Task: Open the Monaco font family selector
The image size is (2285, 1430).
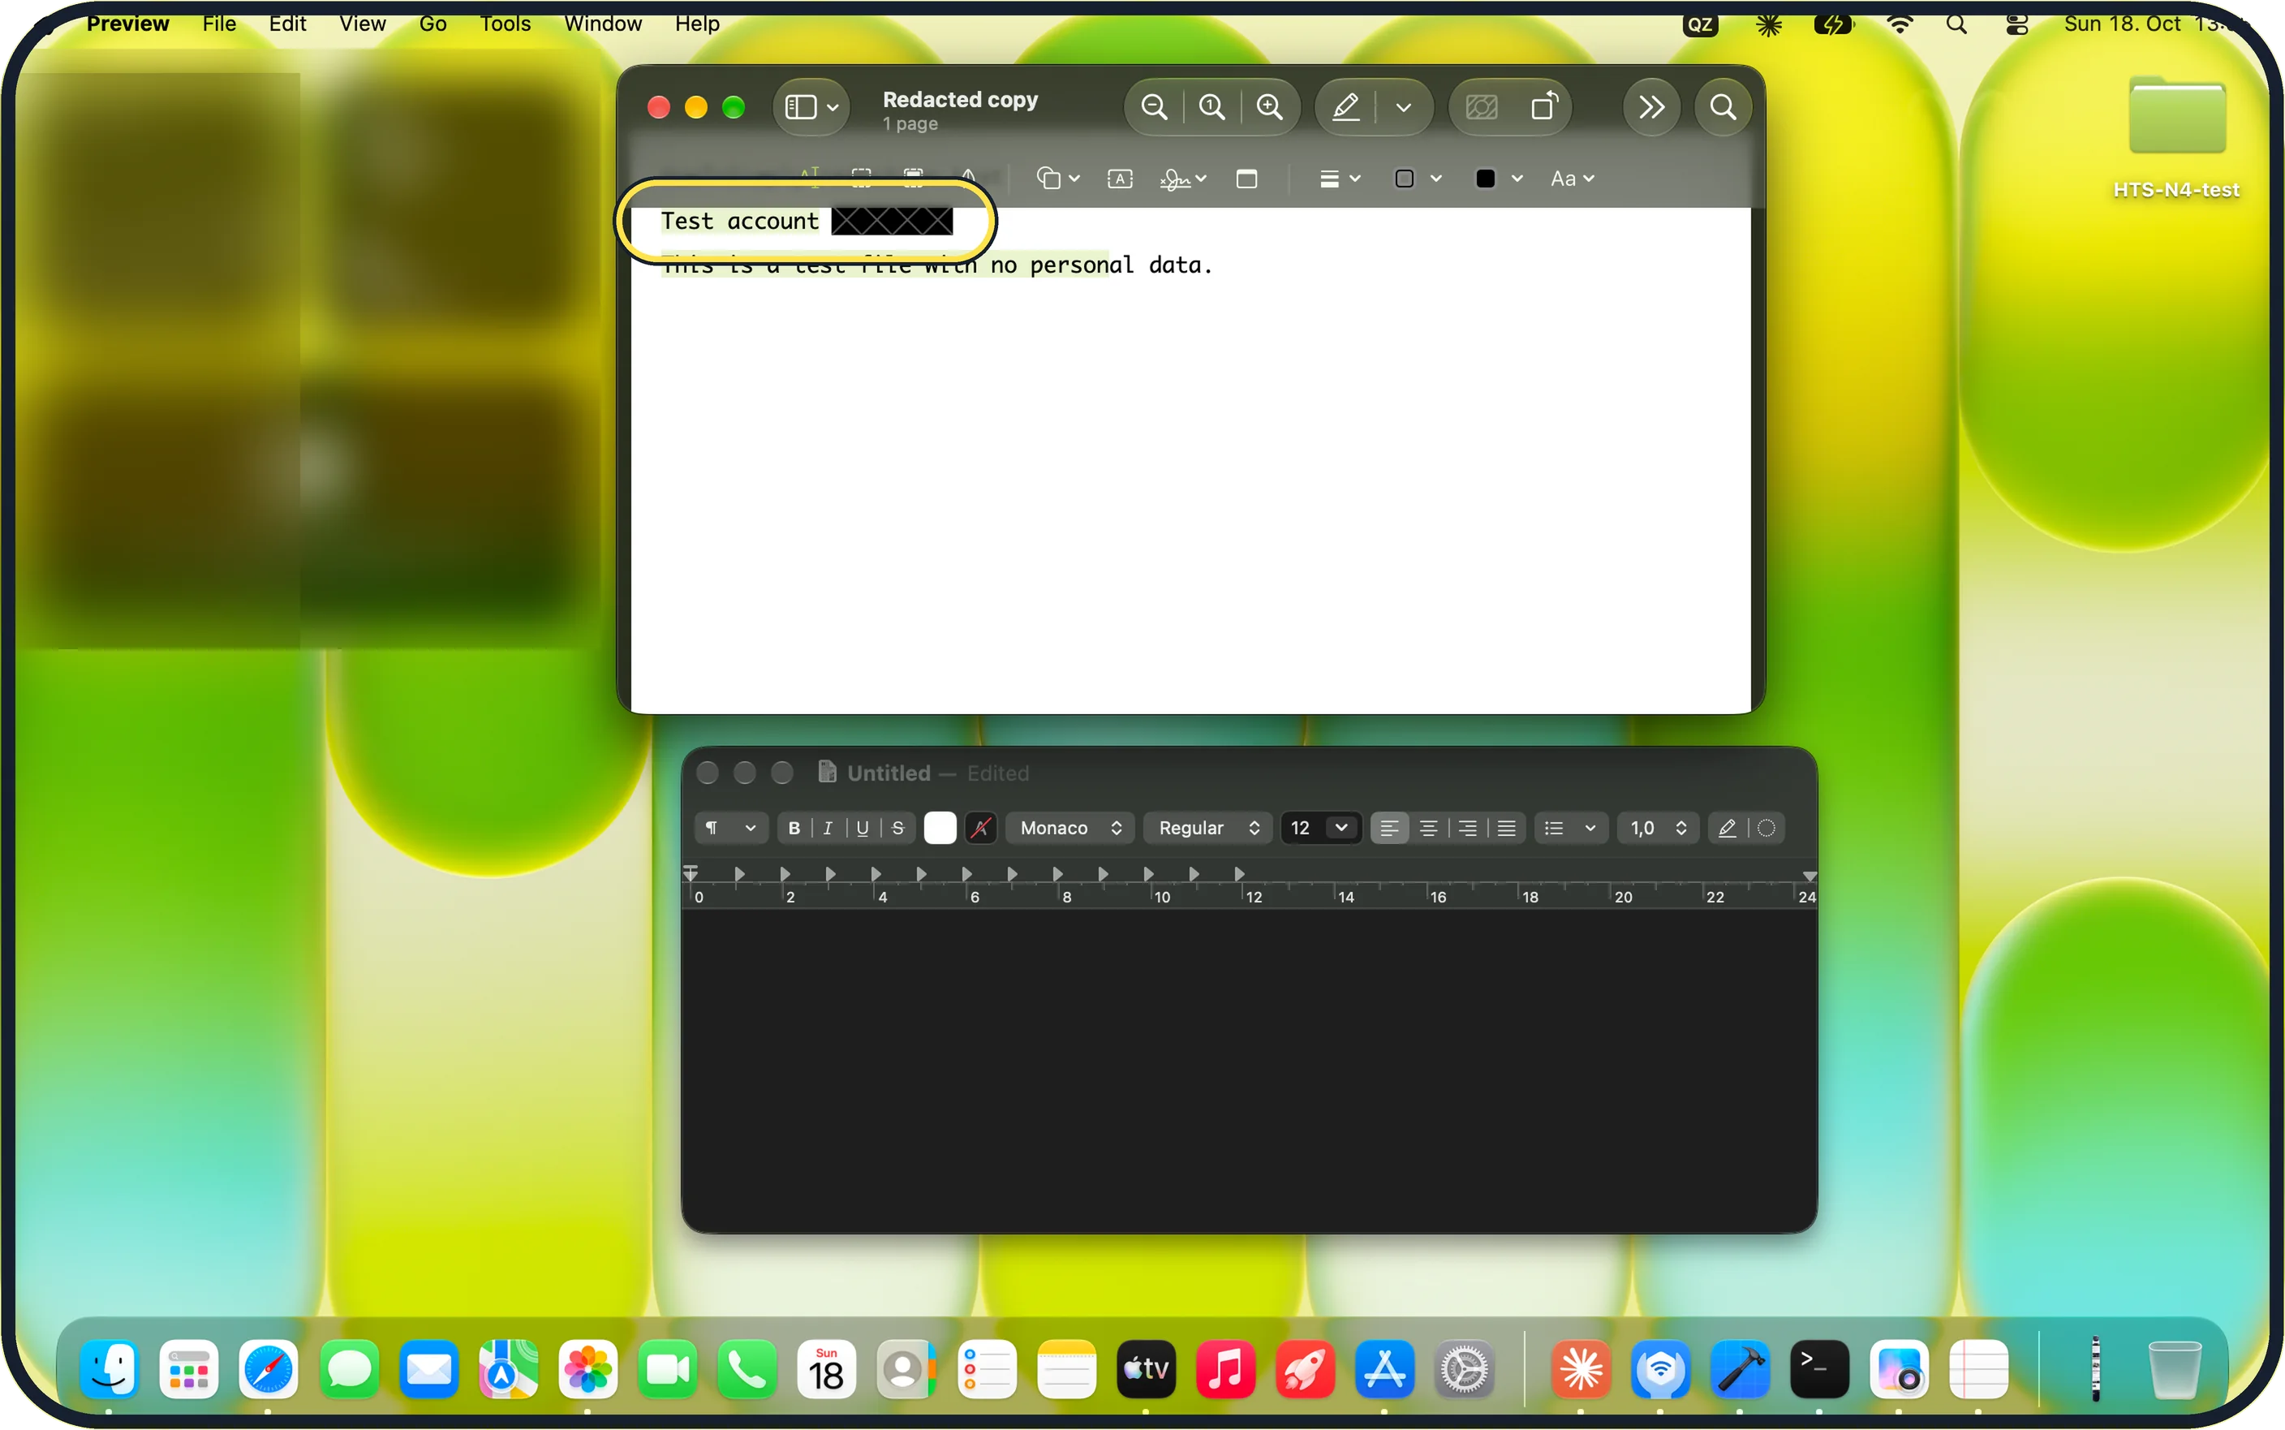Action: pyautogui.click(x=1070, y=829)
